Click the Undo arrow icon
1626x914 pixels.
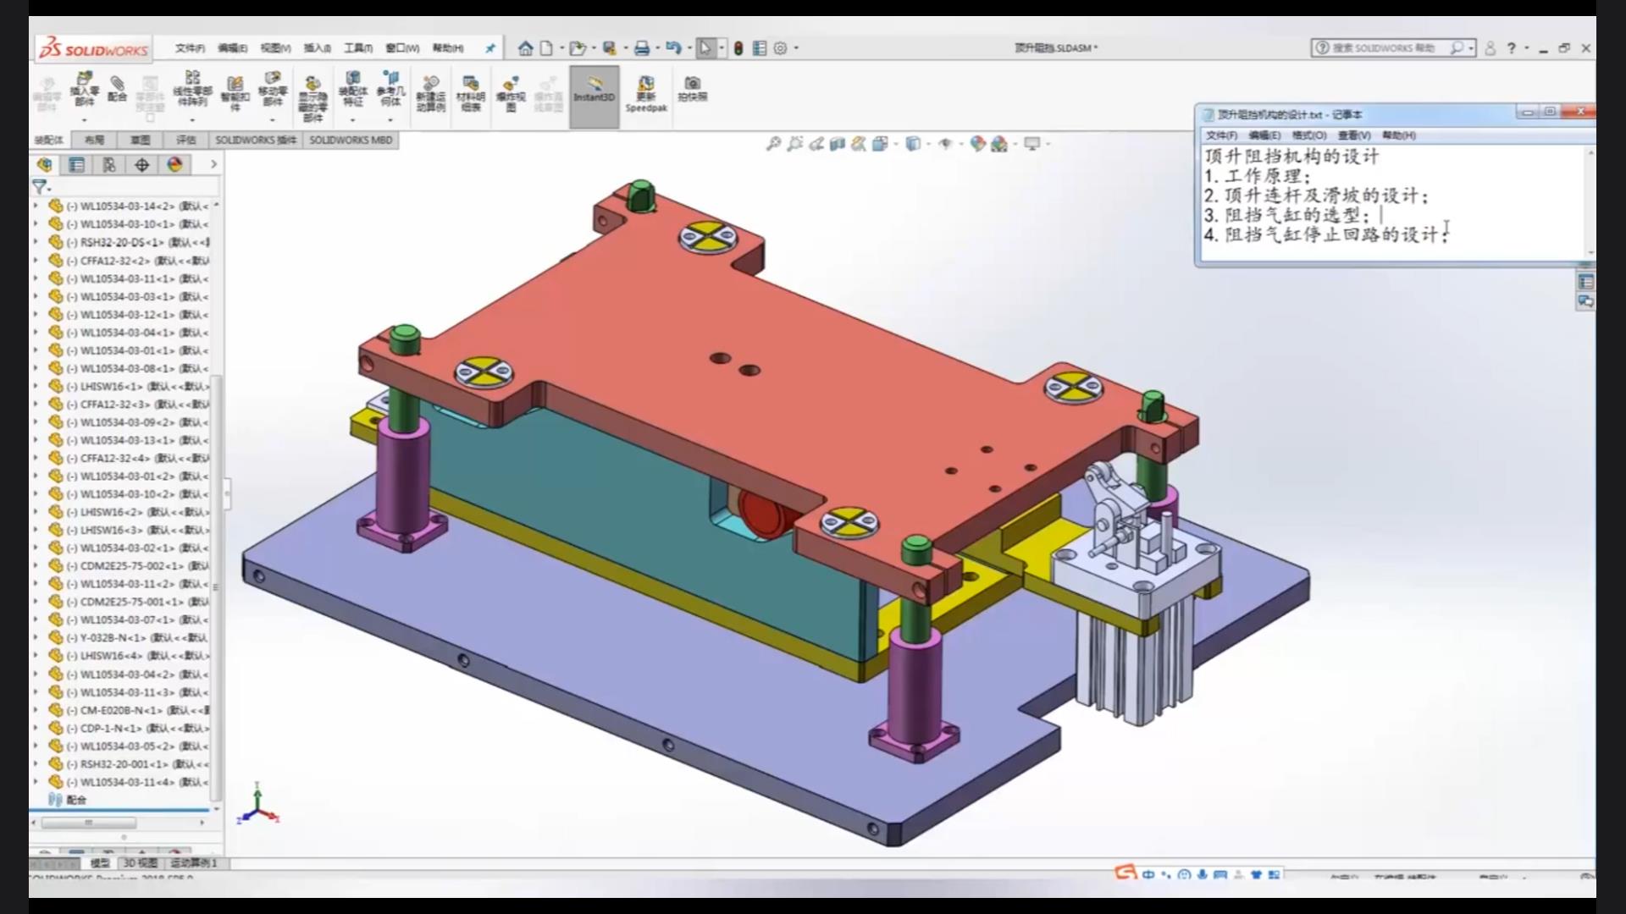click(x=673, y=48)
